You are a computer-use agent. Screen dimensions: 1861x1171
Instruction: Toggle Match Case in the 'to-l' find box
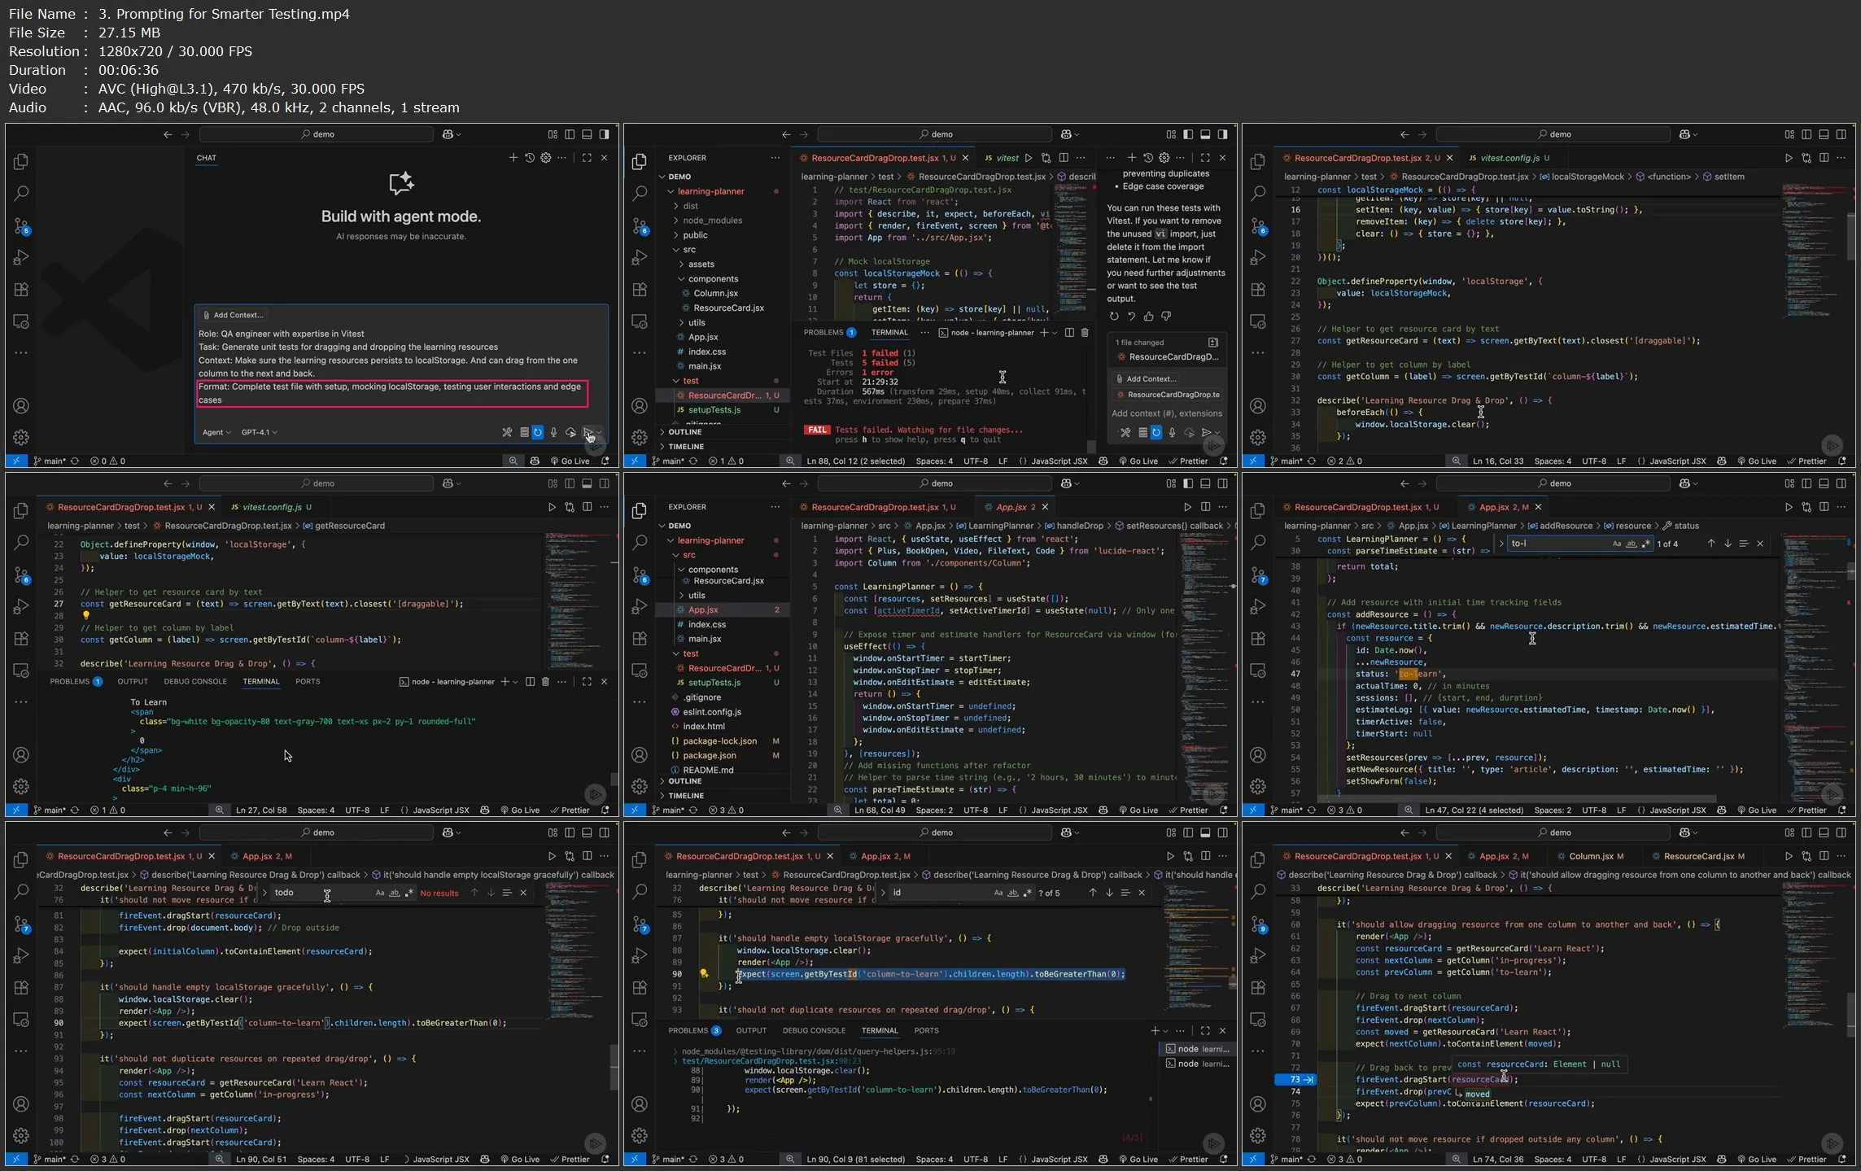(1616, 544)
